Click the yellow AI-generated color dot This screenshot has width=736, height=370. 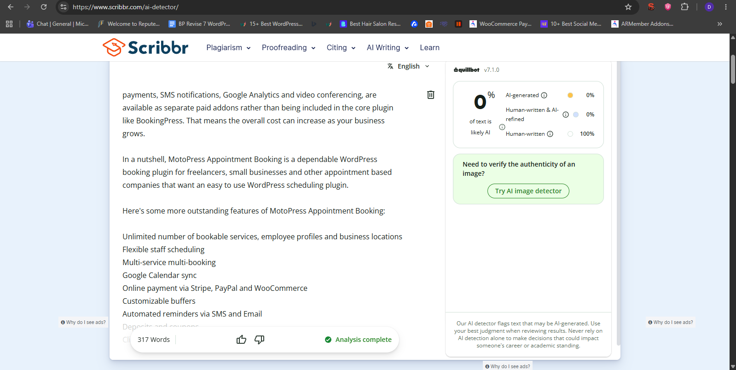pos(570,95)
